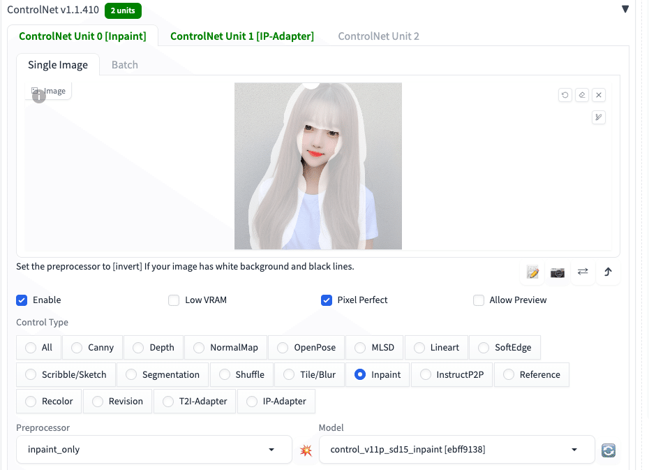Click the undo icon above the image
The width and height of the screenshot is (649, 470).
pyautogui.click(x=565, y=95)
